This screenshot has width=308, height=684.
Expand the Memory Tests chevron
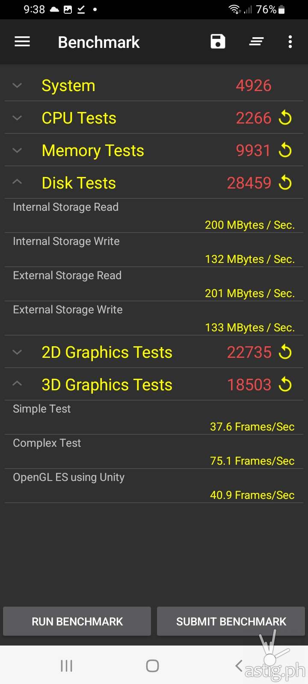(x=17, y=150)
